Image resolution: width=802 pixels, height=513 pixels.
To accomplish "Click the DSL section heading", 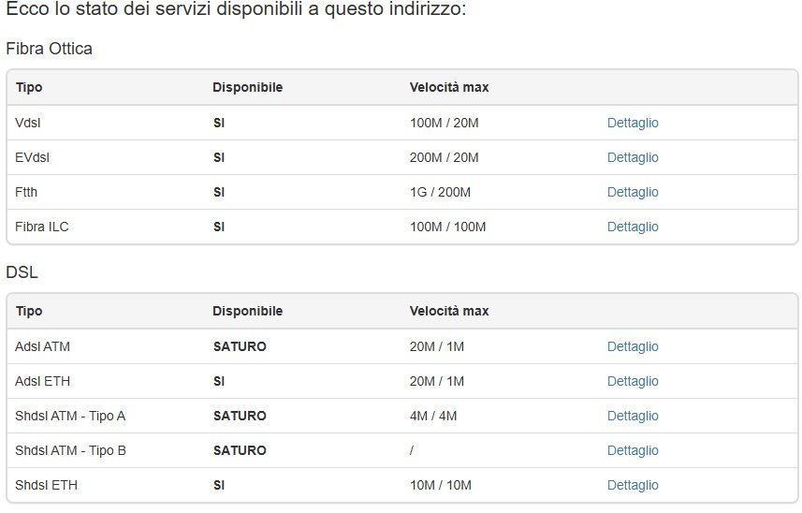I will [x=22, y=272].
